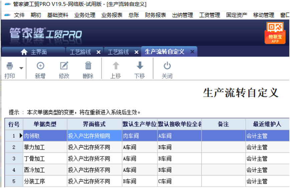This screenshot has height=188, width=290.
Task: Click 投入产出存货不同 in the 菲力加工 row
Action: 95,147
